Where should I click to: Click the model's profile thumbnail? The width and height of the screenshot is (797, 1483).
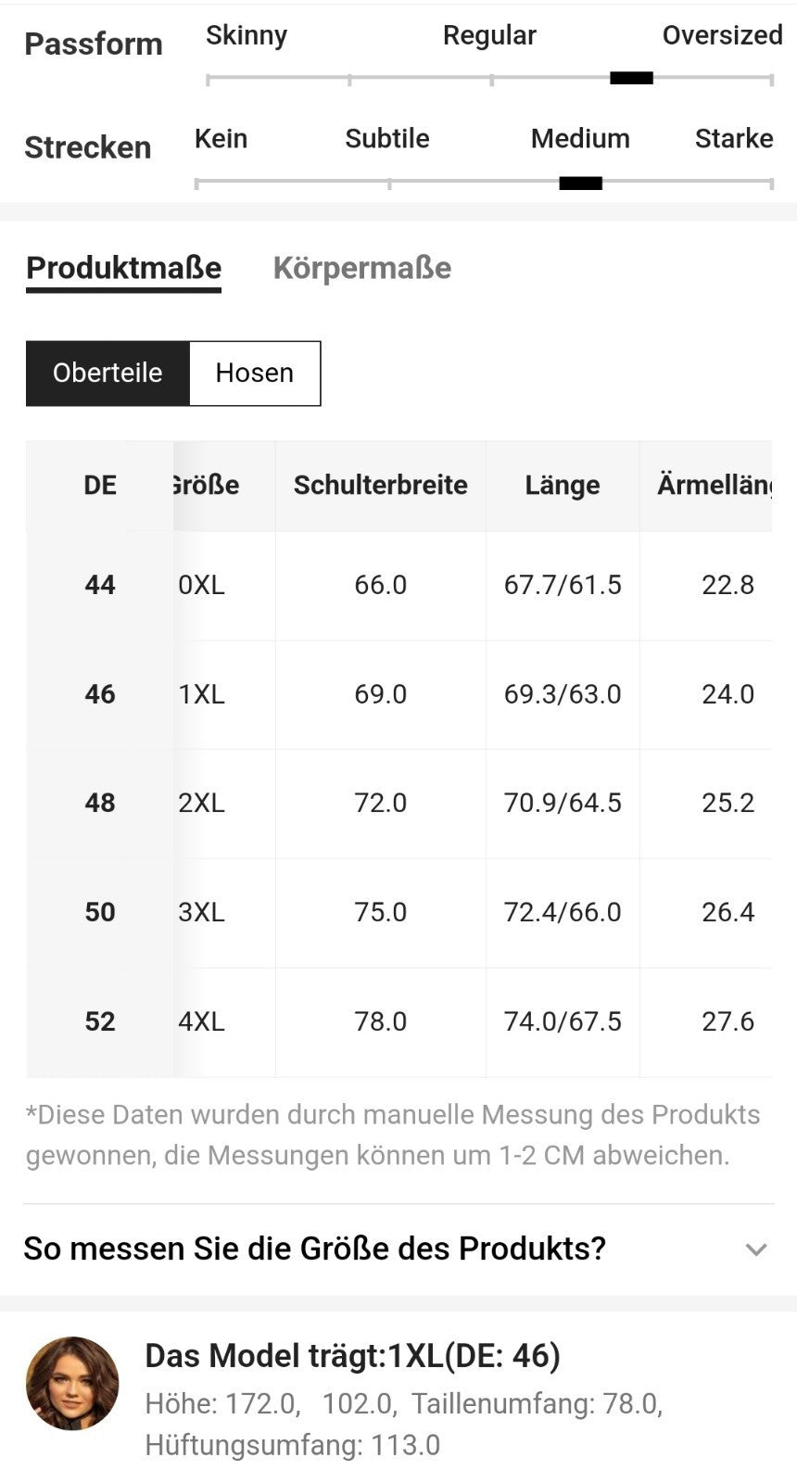click(x=72, y=1383)
